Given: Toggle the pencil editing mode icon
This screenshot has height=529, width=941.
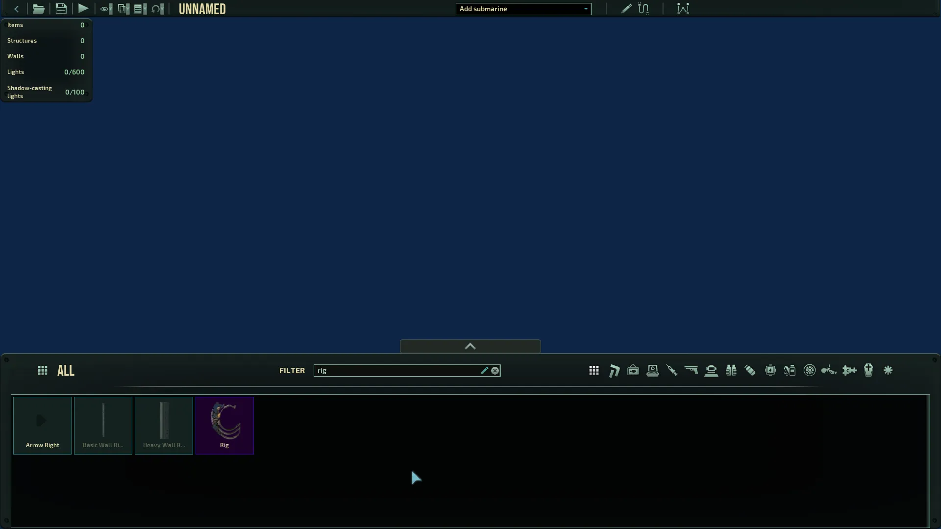Looking at the screenshot, I should pos(626,9).
